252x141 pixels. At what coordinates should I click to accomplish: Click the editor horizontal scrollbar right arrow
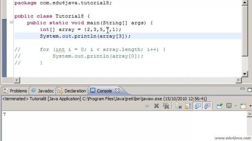point(239,80)
